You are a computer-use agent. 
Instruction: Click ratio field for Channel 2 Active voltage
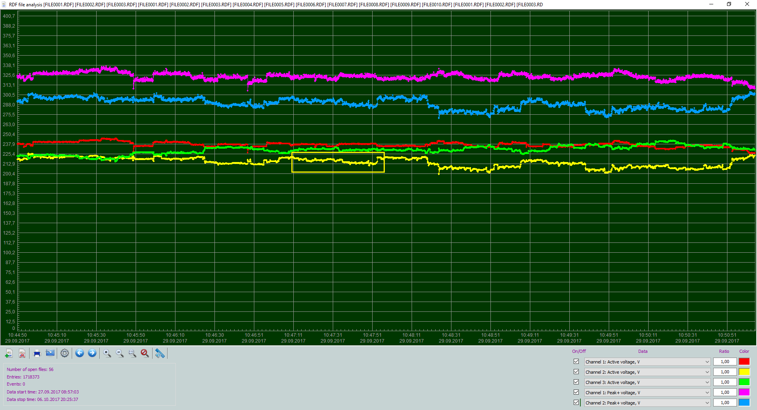[725, 372]
